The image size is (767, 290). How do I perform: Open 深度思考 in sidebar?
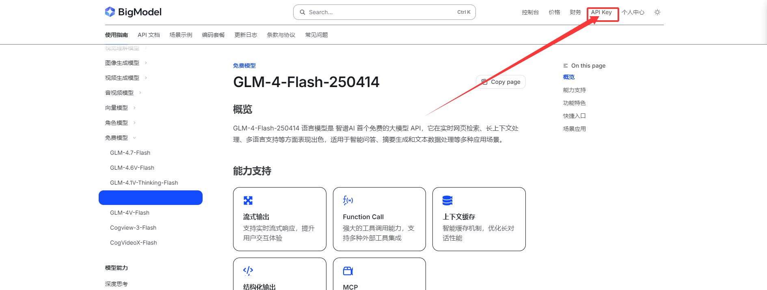coord(117,284)
